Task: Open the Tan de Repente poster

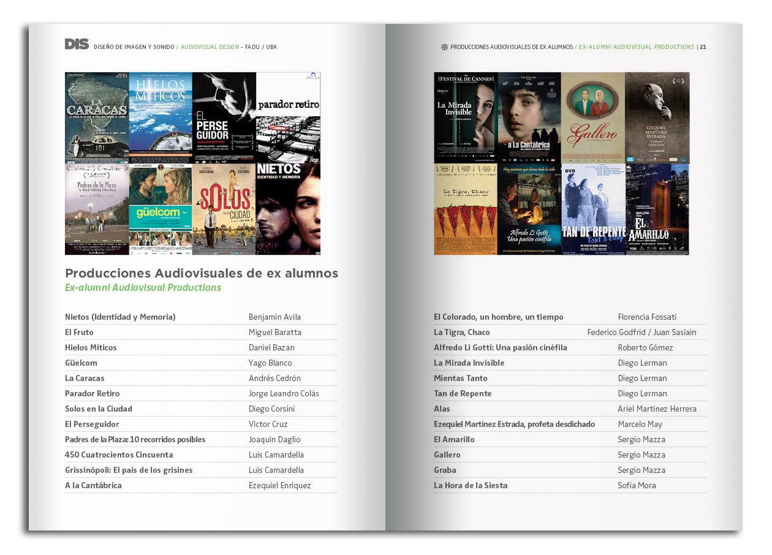Action: click(x=593, y=209)
